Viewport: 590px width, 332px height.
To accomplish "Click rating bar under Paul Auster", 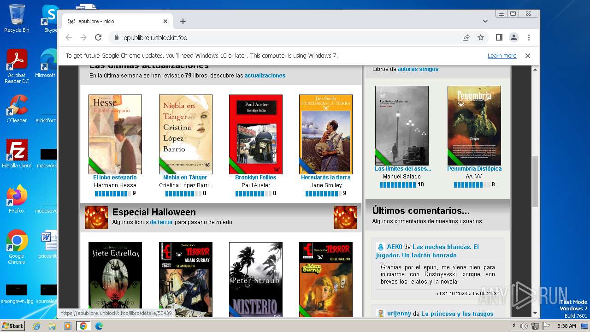I will (x=253, y=194).
